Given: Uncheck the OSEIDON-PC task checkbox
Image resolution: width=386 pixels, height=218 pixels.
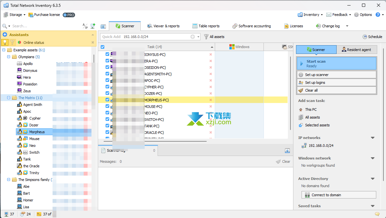Looking at the screenshot, I should click(107, 67).
